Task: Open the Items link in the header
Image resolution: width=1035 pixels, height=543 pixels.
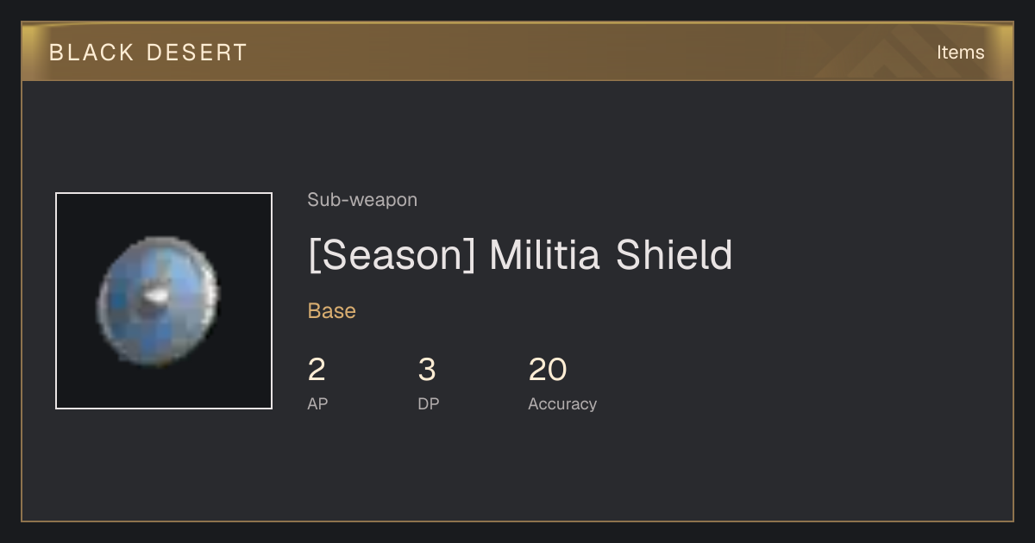Action: click(960, 52)
